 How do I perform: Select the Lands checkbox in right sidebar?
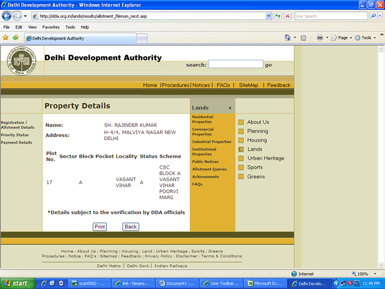pyautogui.click(x=241, y=149)
